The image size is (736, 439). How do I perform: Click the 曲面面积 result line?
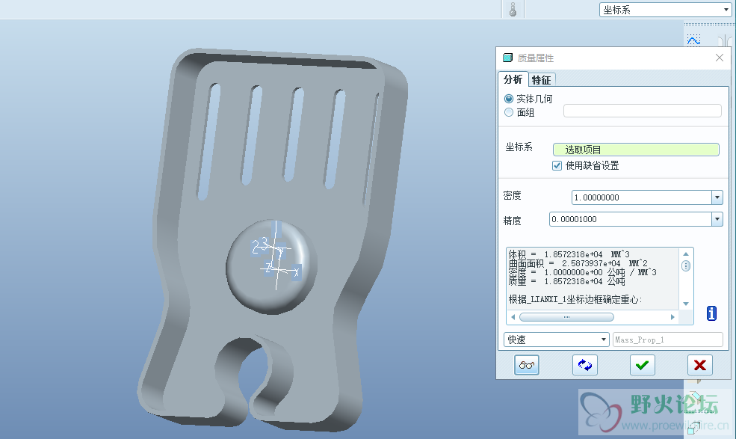coord(578,263)
